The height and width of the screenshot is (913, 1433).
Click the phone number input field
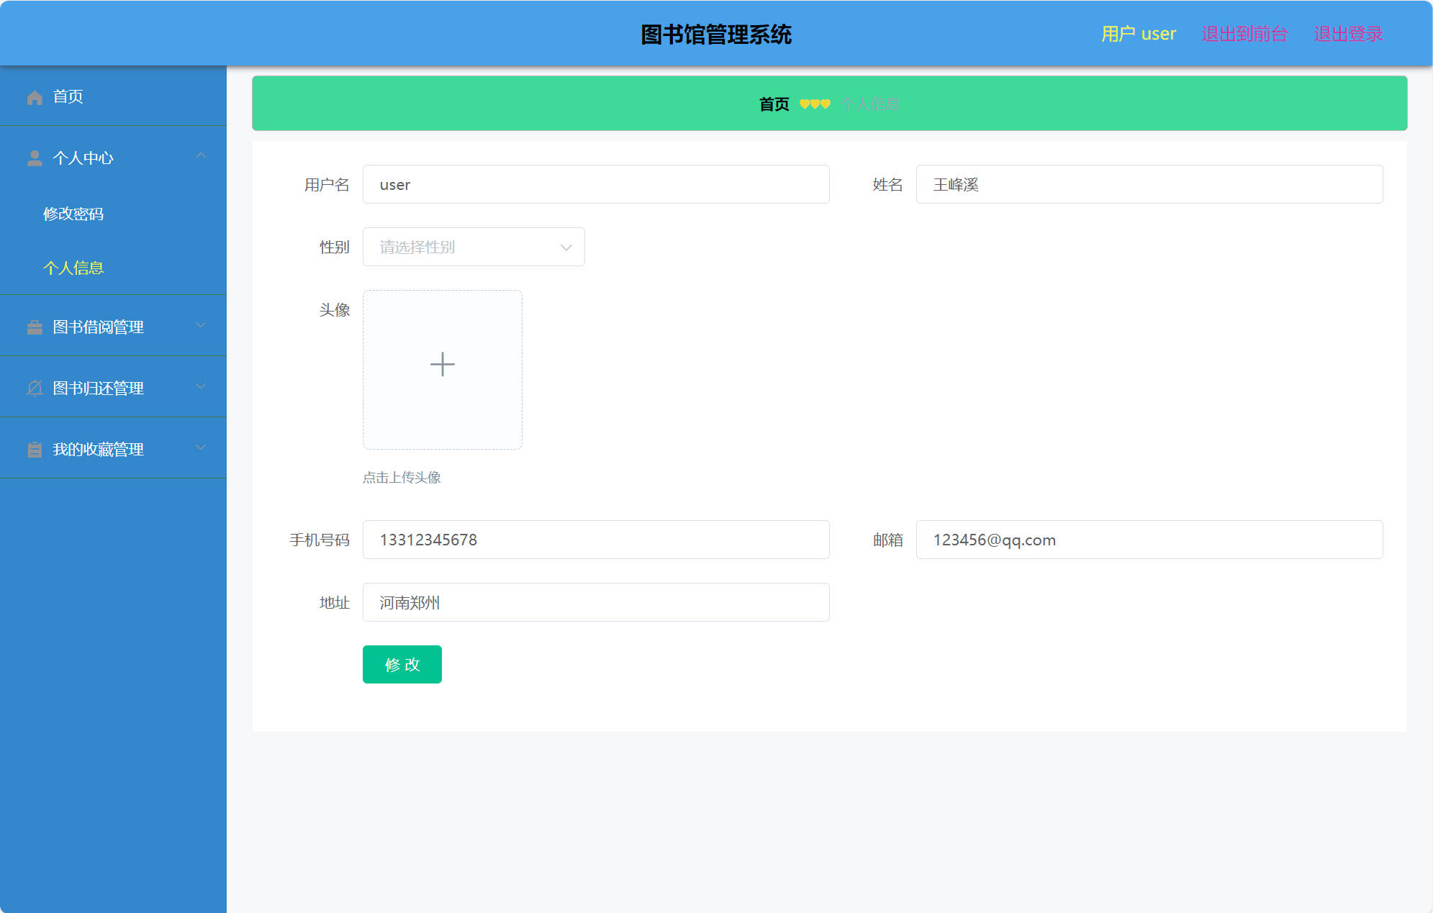click(595, 540)
